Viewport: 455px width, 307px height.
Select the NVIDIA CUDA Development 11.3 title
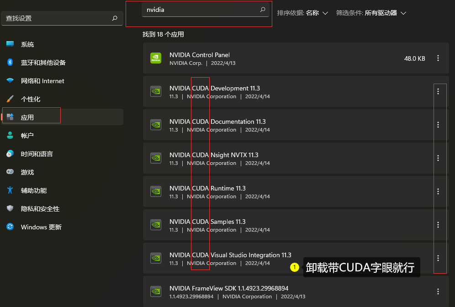(x=215, y=88)
